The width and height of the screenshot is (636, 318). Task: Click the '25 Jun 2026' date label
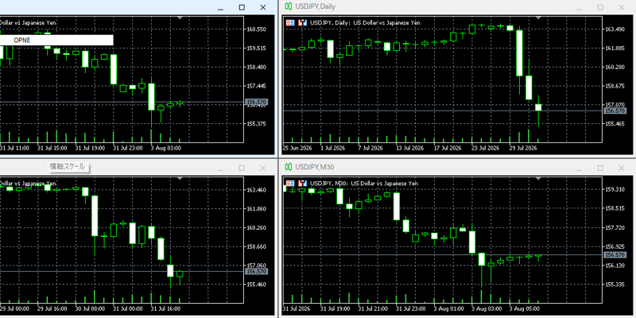(x=297, y=148)
